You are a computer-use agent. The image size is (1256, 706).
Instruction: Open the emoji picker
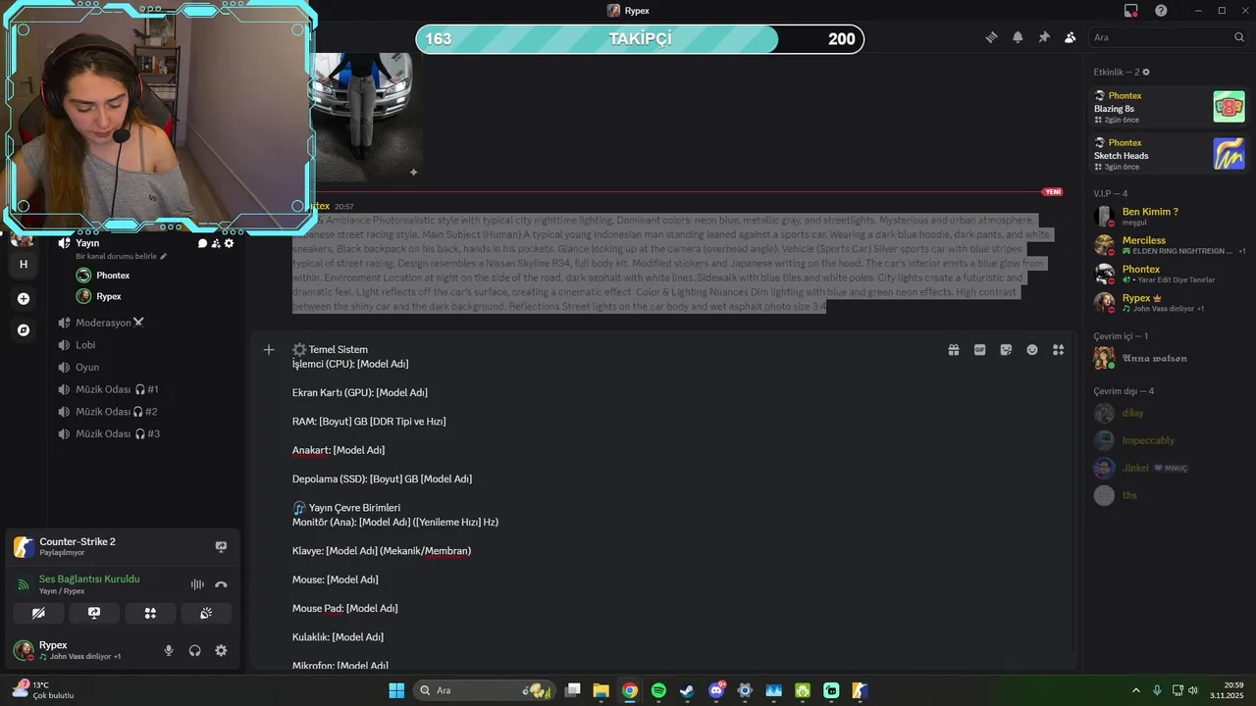click(x=1032, y=350)
